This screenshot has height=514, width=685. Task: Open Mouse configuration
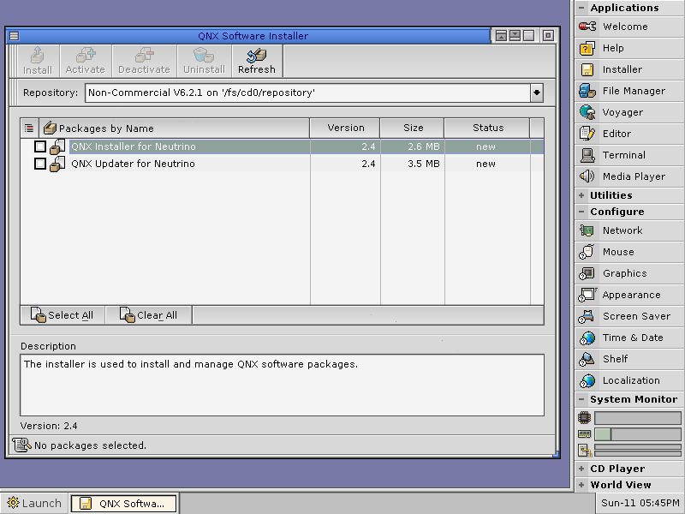629,252
